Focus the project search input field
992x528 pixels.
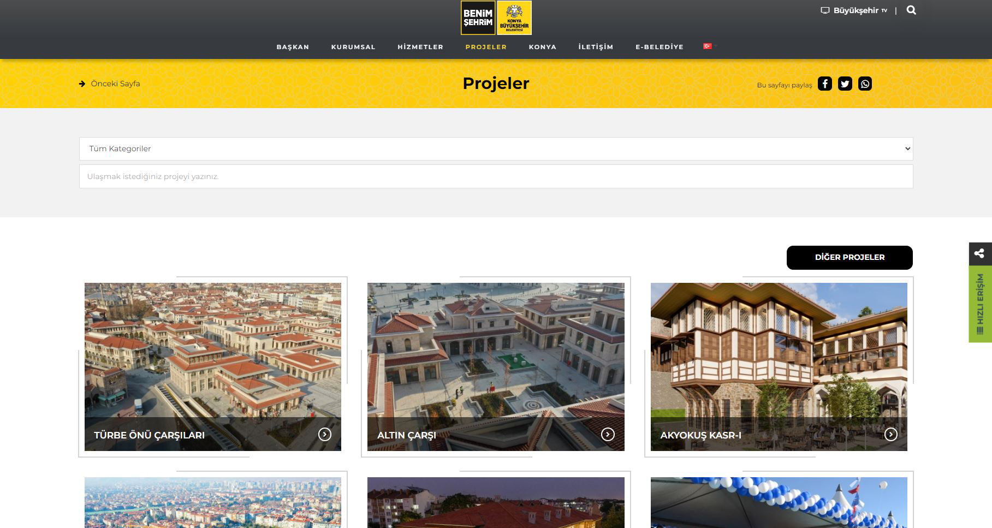click(496, 176)
